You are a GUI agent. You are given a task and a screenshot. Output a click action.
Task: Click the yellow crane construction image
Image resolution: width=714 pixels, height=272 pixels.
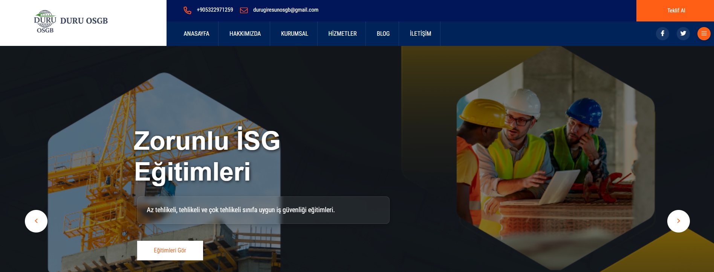tap(164, 173)
